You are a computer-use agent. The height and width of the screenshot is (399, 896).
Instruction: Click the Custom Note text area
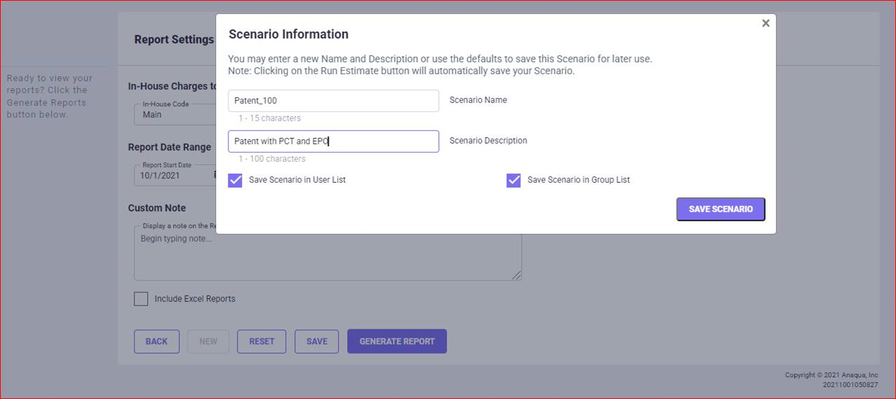[327, 253]
